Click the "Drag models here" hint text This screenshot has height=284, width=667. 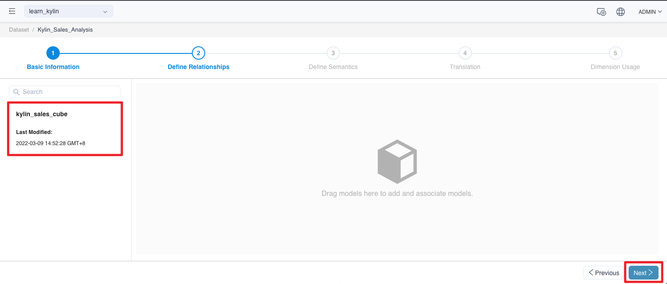click(x=397, y=194)
